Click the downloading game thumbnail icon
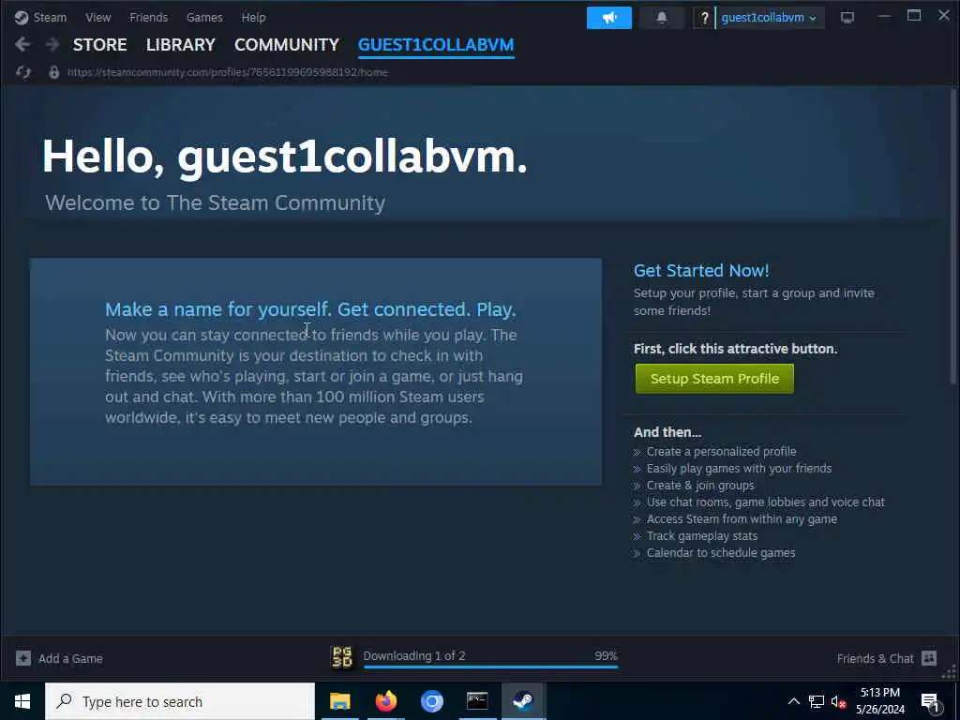The image size is (960, 720). pyautogui.click(x=342, y=657)
